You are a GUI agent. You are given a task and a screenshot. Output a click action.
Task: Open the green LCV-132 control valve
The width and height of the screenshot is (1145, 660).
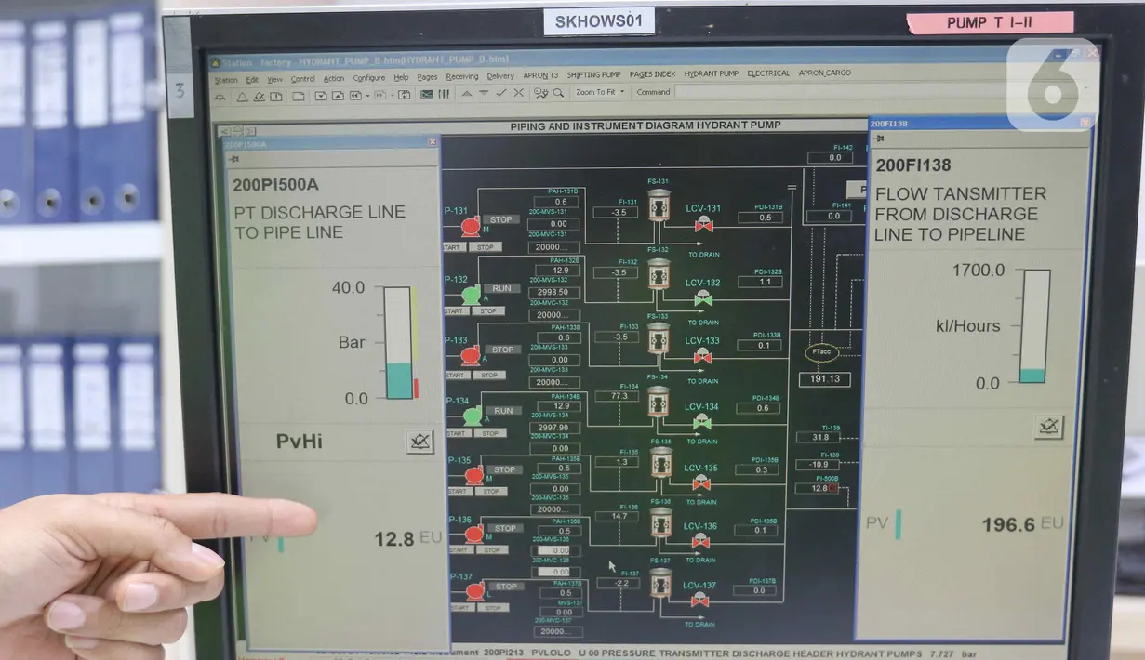703,298
